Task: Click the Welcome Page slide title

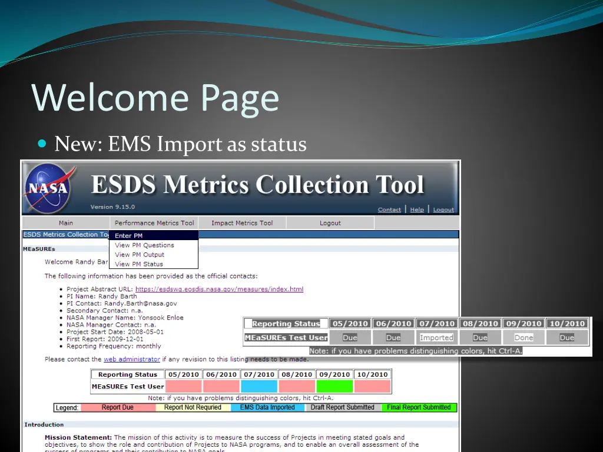Action: pyautogui.click(x=155, y=98)
